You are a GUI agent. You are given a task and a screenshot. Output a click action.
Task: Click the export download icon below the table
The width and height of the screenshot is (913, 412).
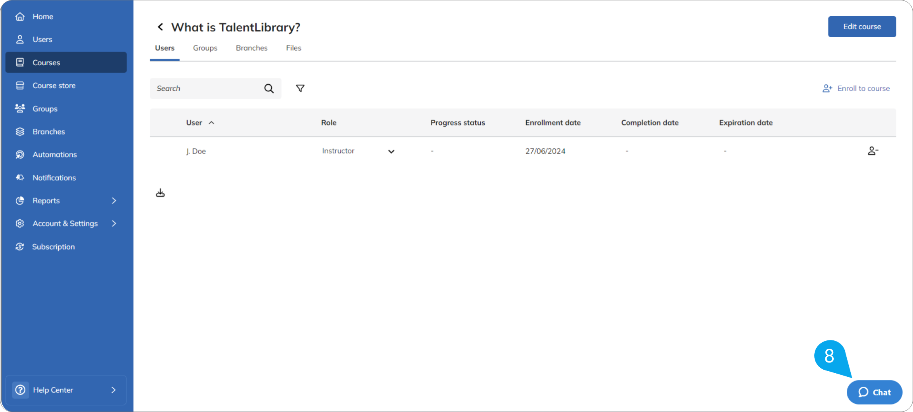coord(160,193)
